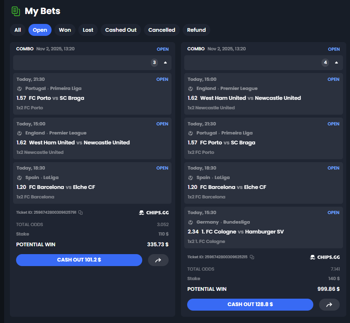Copy ticket ID ending in 625791

click(80, 212)
